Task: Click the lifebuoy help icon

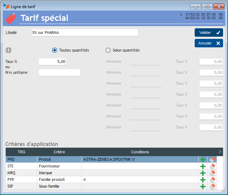Action: [9, 50]
